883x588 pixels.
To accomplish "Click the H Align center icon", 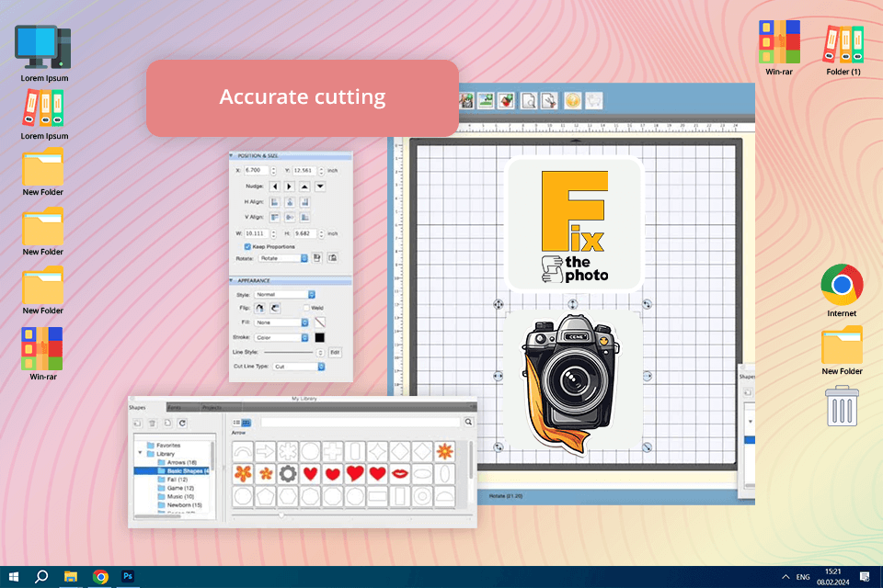I will point(290,202).
